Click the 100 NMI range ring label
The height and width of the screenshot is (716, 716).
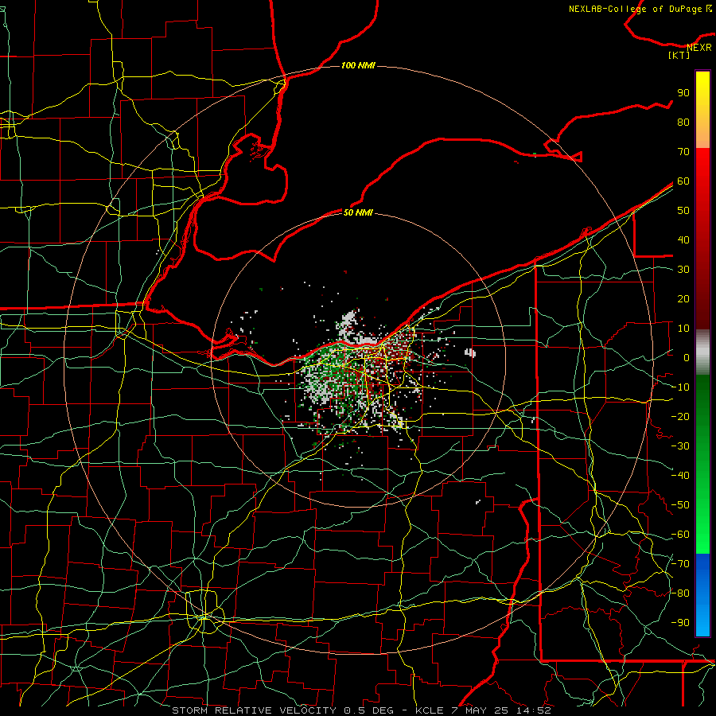tap(358, 65)
